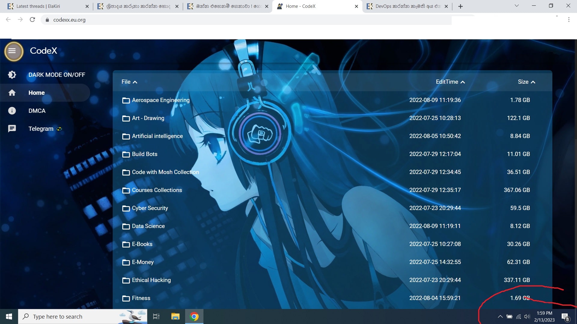Image resolution: width=577 pixels, height=324 pixels.
Task: Sort the list by Size
Action: (527, 82)
